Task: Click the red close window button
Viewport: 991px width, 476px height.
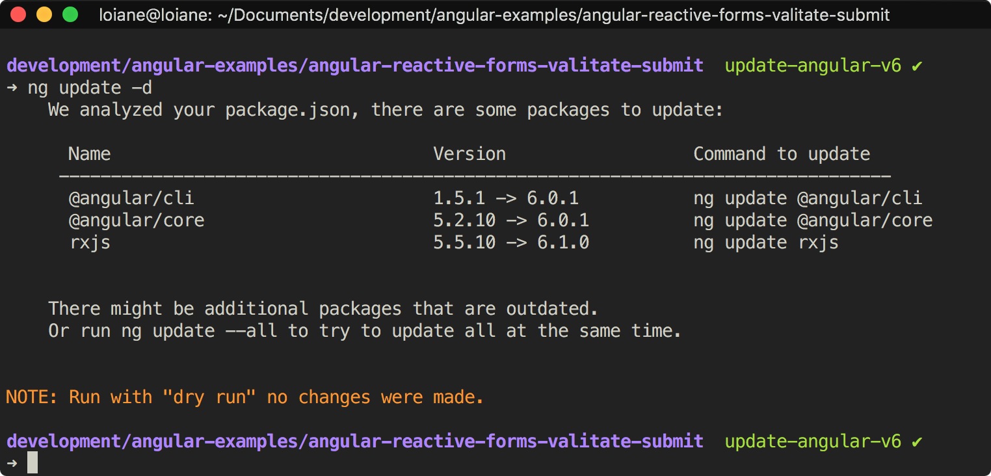Action: pos(18,14)
